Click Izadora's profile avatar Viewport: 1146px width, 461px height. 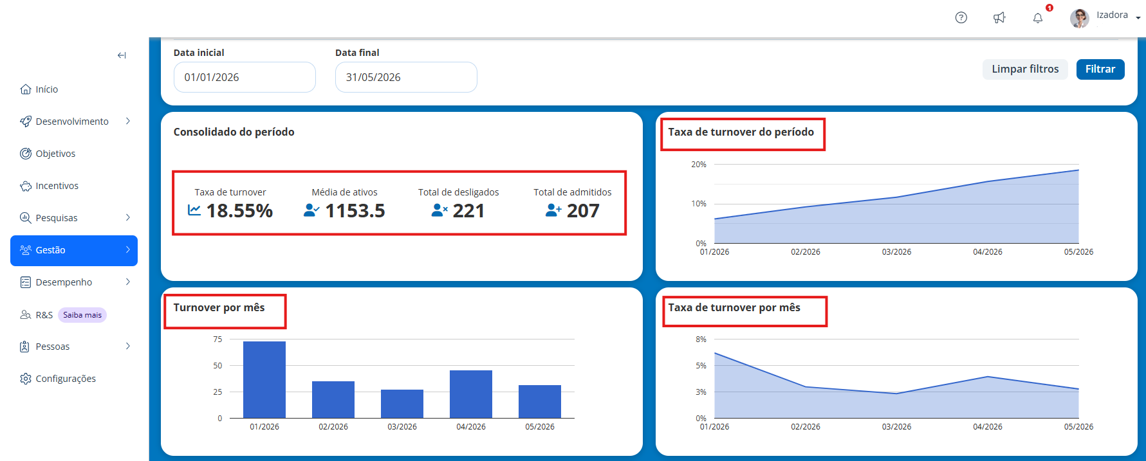coord(1080,18)
